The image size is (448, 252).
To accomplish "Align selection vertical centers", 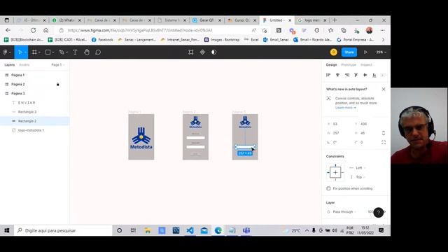I will (x=365, y=75).
